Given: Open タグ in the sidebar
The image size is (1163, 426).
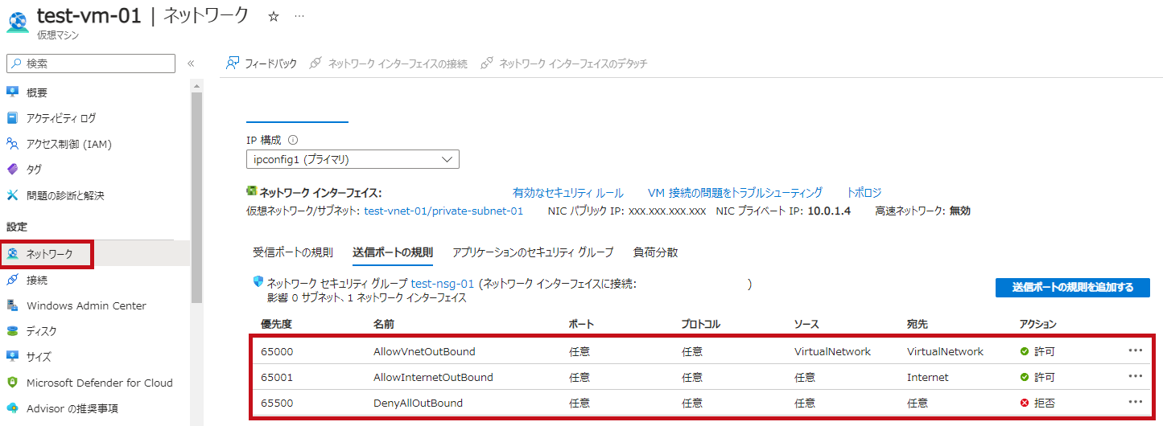Looking at the screenshot, I should click(x=34, y=170).
